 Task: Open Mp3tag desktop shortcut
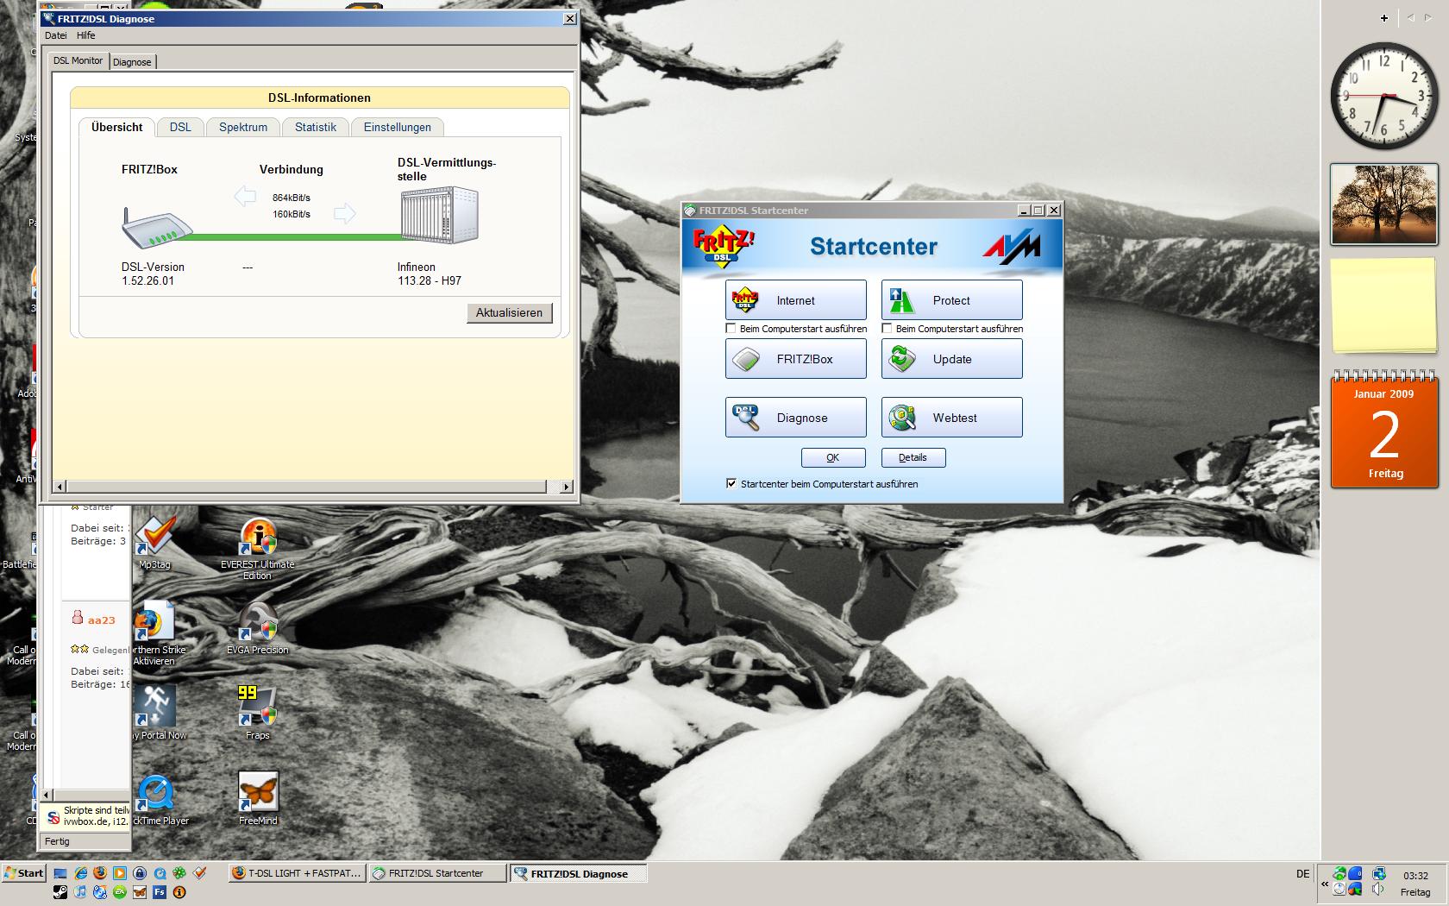point(155,543)
